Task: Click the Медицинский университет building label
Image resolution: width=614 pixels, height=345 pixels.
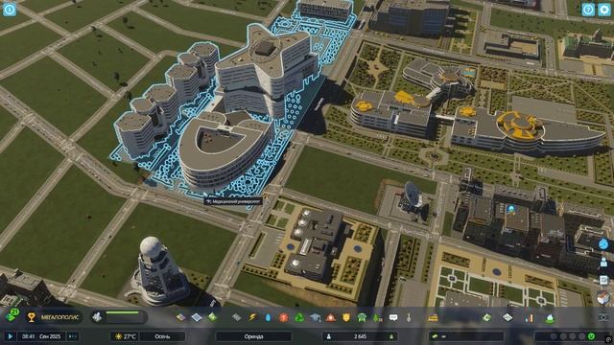Action: point(233,201)
